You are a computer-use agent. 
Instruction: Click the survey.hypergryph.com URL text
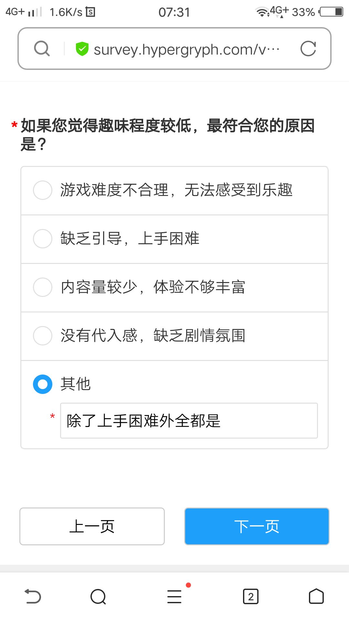pos(186,49)
